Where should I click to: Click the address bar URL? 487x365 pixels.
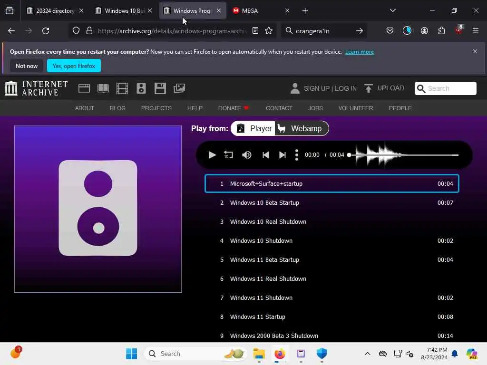[172, 31]
